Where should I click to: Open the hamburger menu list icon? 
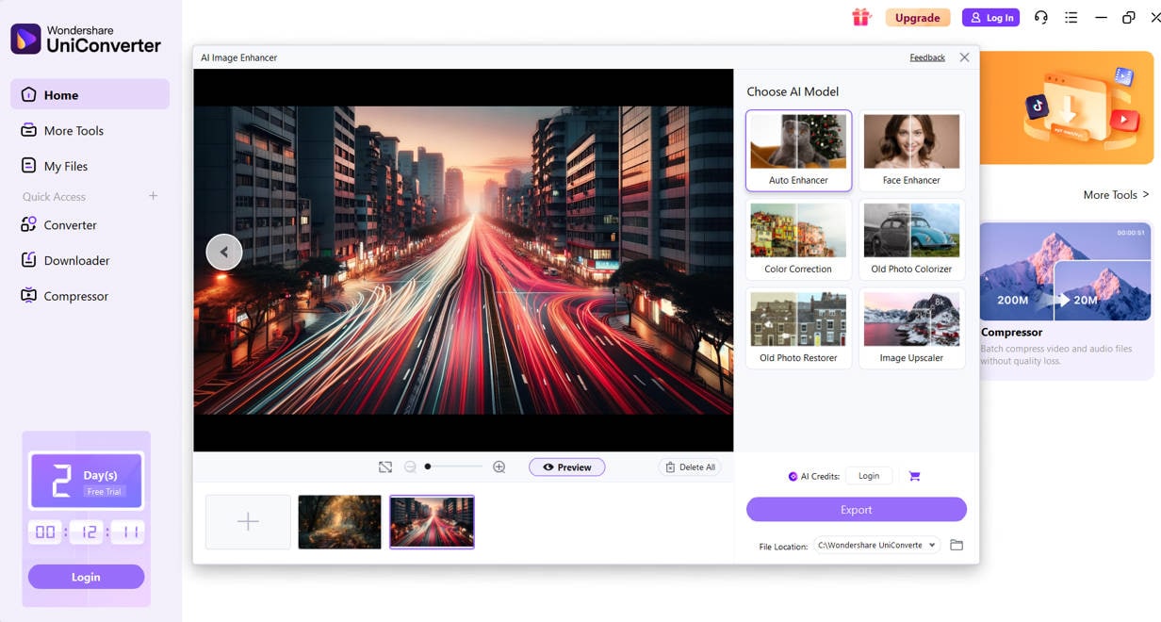(1071, 17)
